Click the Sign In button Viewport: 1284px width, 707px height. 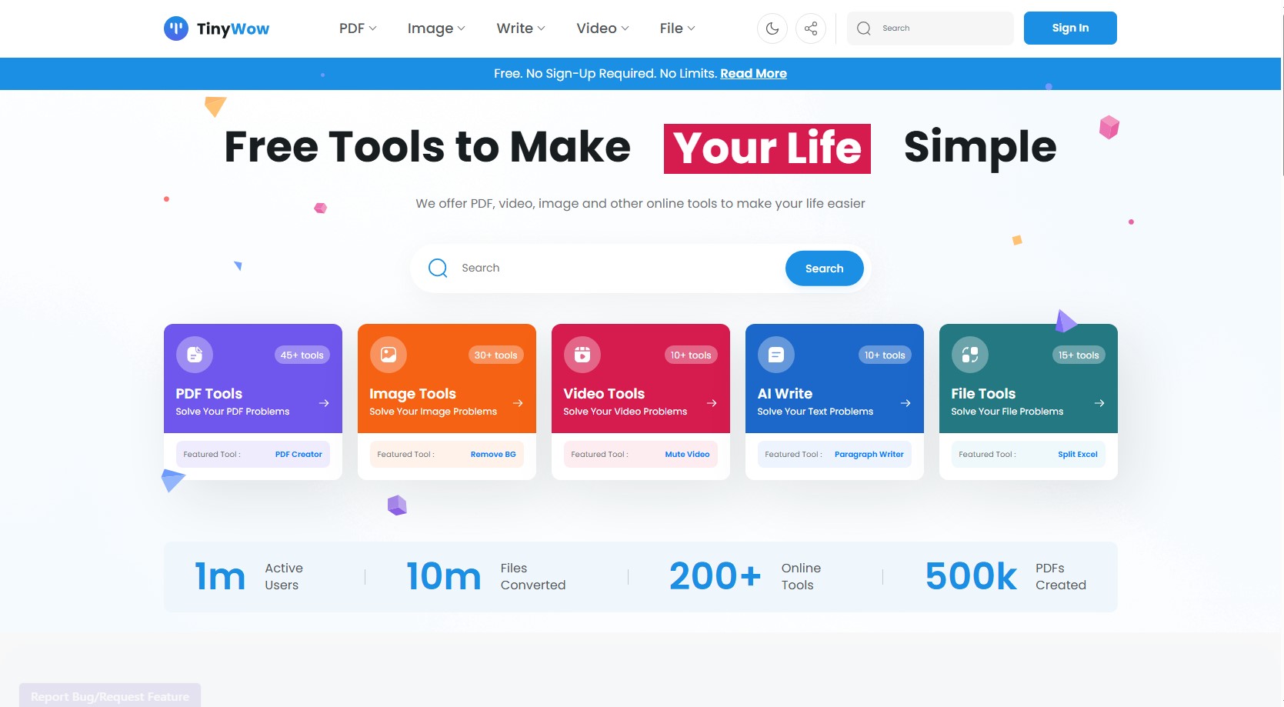tap(1070, 28)
